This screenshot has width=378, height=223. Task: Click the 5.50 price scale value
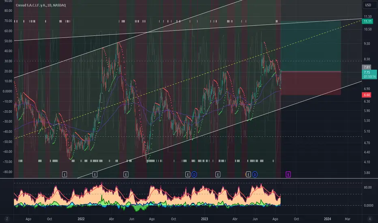[x=367, y=121]
